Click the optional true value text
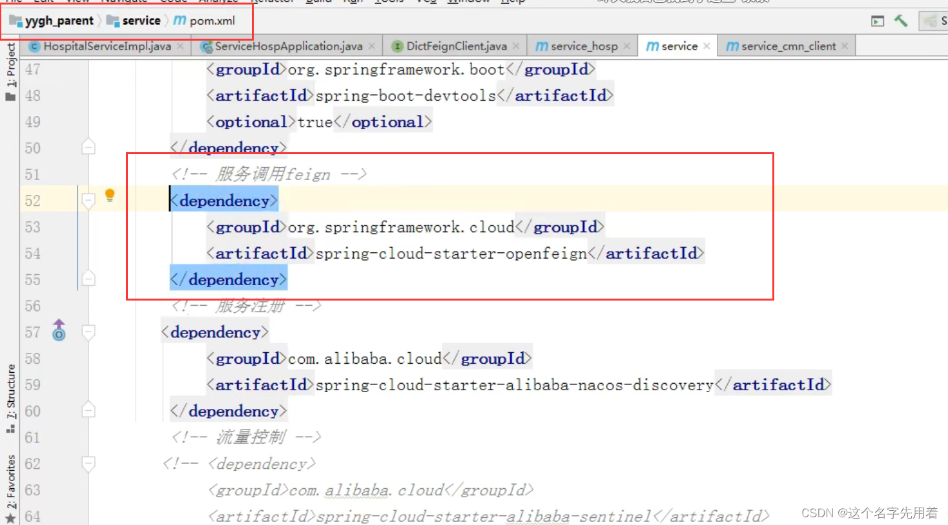948x525 pixels. pyautogui.click(x=314, y=122)
